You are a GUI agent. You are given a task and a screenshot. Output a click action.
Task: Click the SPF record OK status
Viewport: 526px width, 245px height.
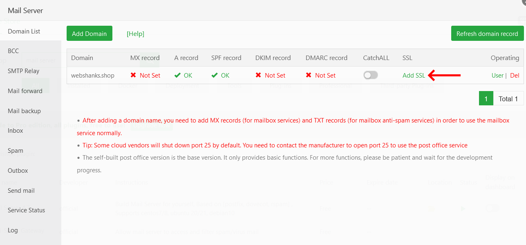[220, 76]
